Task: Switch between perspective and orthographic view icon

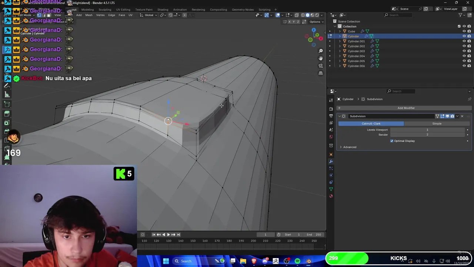Action: [x=321, y=73]
